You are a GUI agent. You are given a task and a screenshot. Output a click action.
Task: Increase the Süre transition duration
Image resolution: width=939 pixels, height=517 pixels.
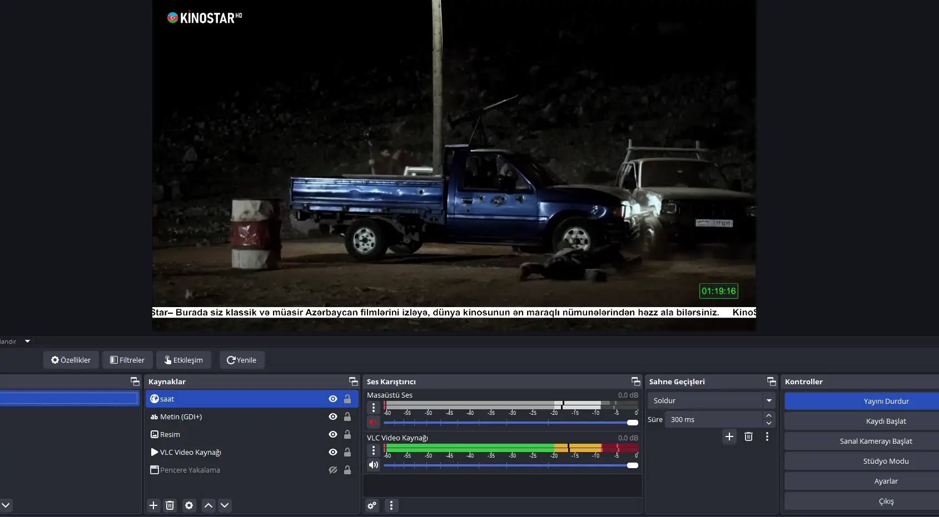[x=769, y=415]
